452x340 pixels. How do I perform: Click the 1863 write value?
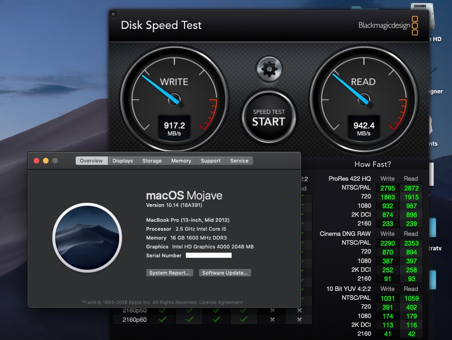coord(388,197)
